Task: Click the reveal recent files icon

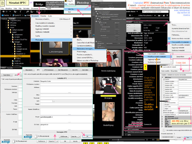Action: tap(15, 12)
